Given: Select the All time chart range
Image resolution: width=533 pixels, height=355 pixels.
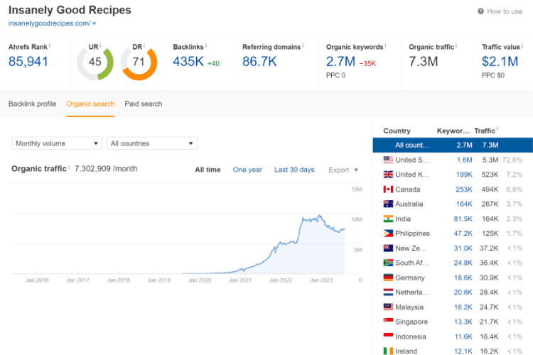Looking at the screenshot, I should pos(208,170).
